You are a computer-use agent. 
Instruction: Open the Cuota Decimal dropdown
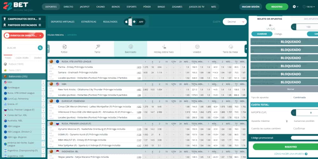click(235, 22)
